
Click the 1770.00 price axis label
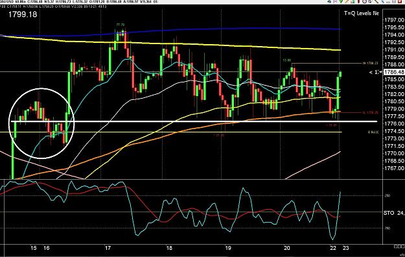click(394, 153)
